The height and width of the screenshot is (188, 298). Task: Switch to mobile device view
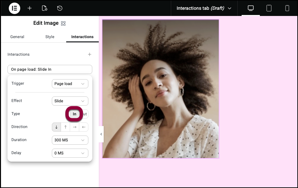coord(287,8)
